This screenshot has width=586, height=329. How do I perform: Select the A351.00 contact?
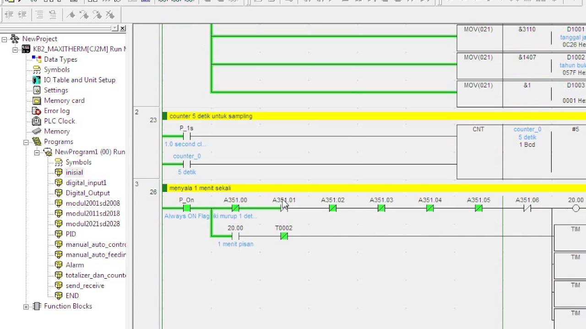tap(235, 208)
